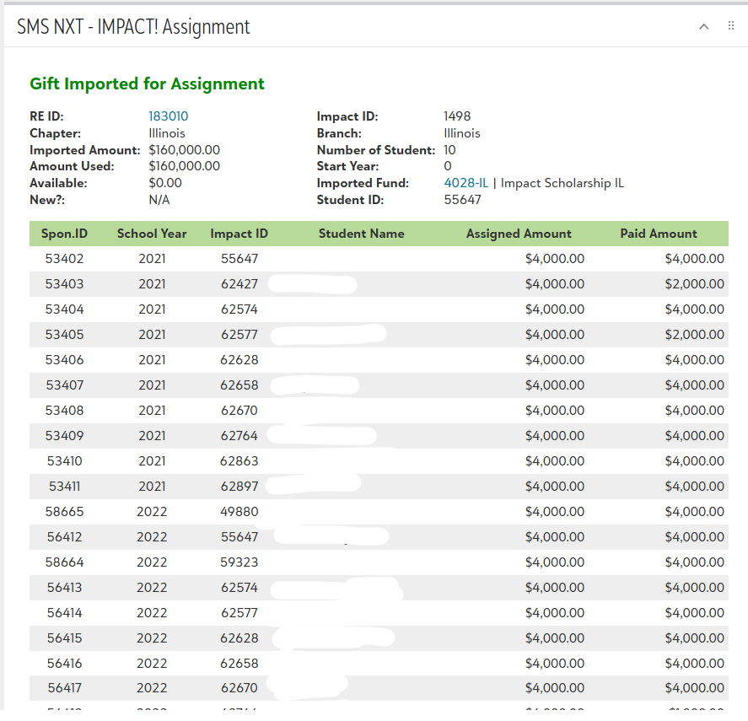Click Spon.ID 56413 cell

point(64,588)
